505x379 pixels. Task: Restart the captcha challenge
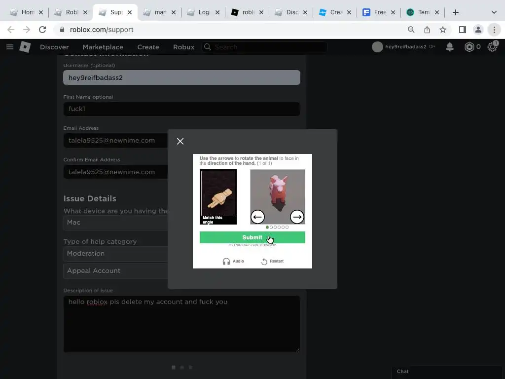(272, 261)
